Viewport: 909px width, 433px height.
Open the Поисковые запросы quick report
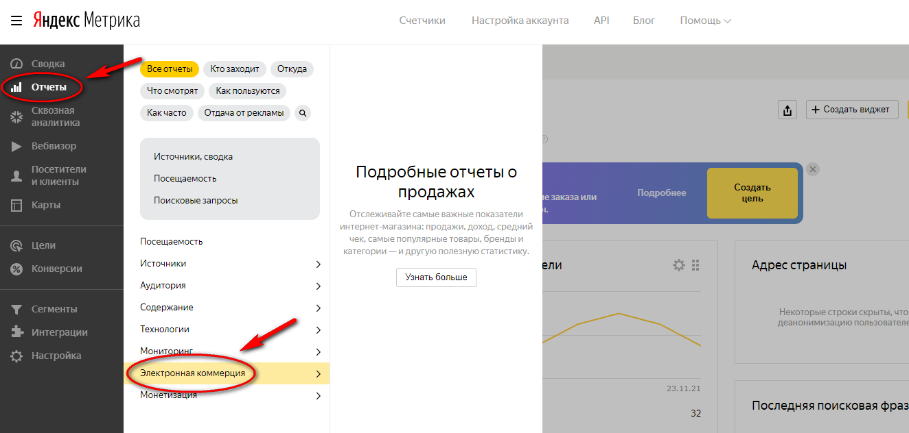click(196, 201)
